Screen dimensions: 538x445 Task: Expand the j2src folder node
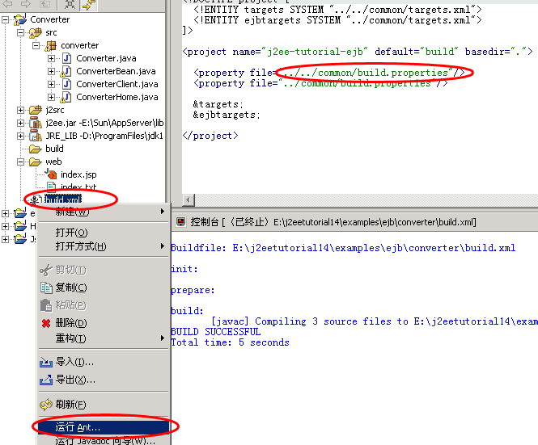pos(20,111)
